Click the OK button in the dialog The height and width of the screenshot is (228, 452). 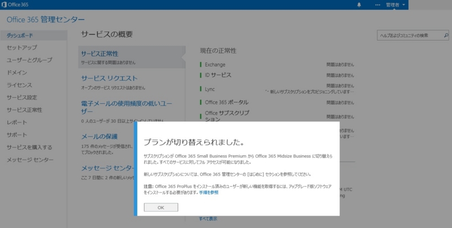tap(161, 207)
